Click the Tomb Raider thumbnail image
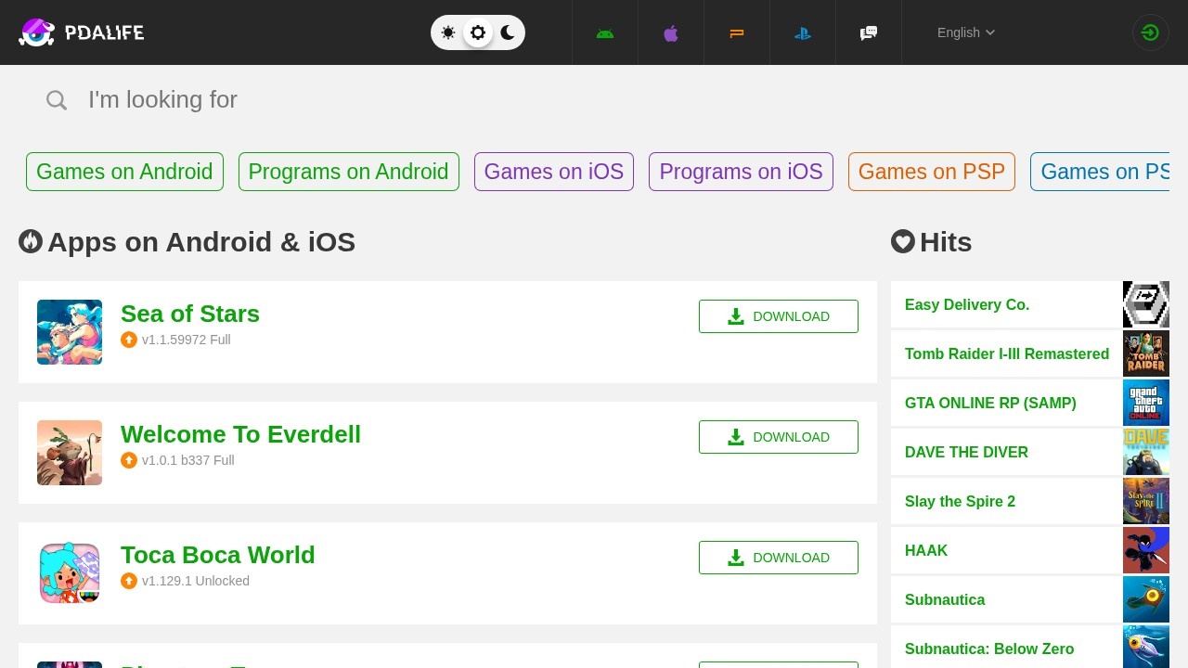Image resolution: width=1188 pixels, height=668 pixels. point(1146,353)
